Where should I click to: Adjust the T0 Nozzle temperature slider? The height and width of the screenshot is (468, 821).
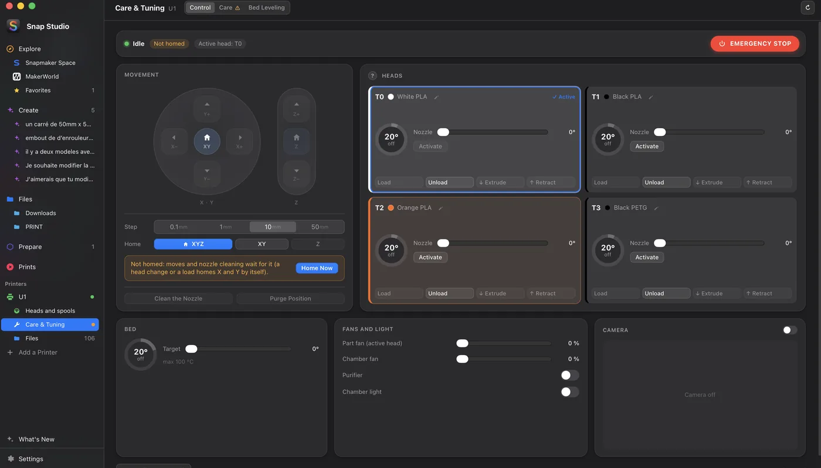coord(493,132)
